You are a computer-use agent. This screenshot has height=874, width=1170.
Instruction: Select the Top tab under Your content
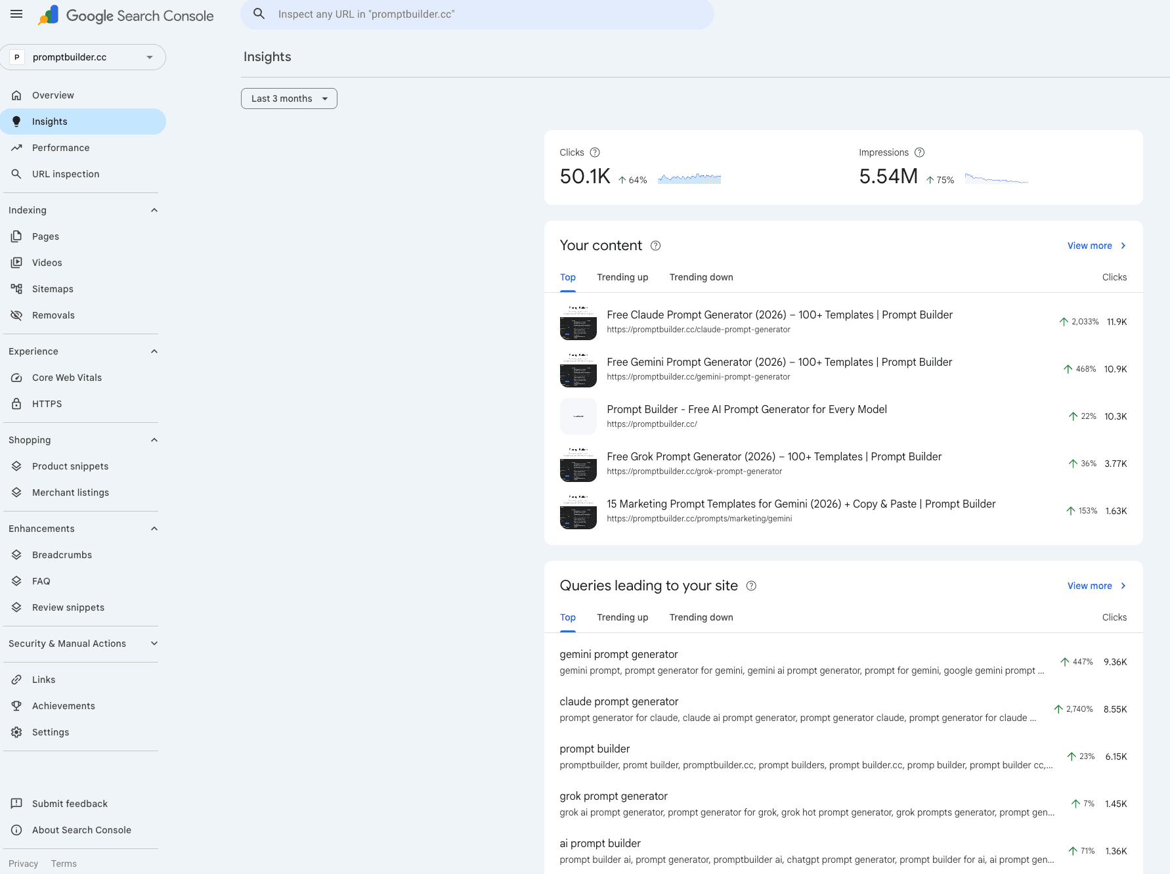click(568, 277)
